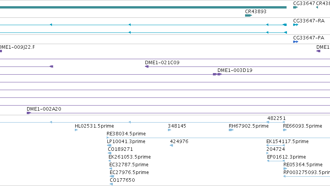Select the long teal gene span bar
The width and height of the screenshot is (330, 186).
click(x=143, y=7)
